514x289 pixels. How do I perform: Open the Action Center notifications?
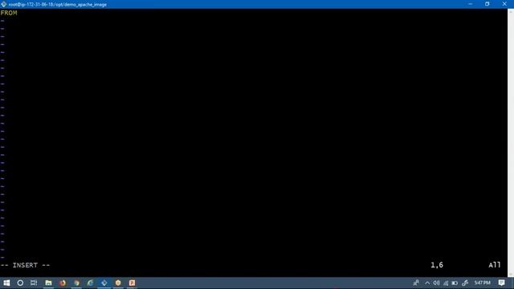click(x=501, y=283)
